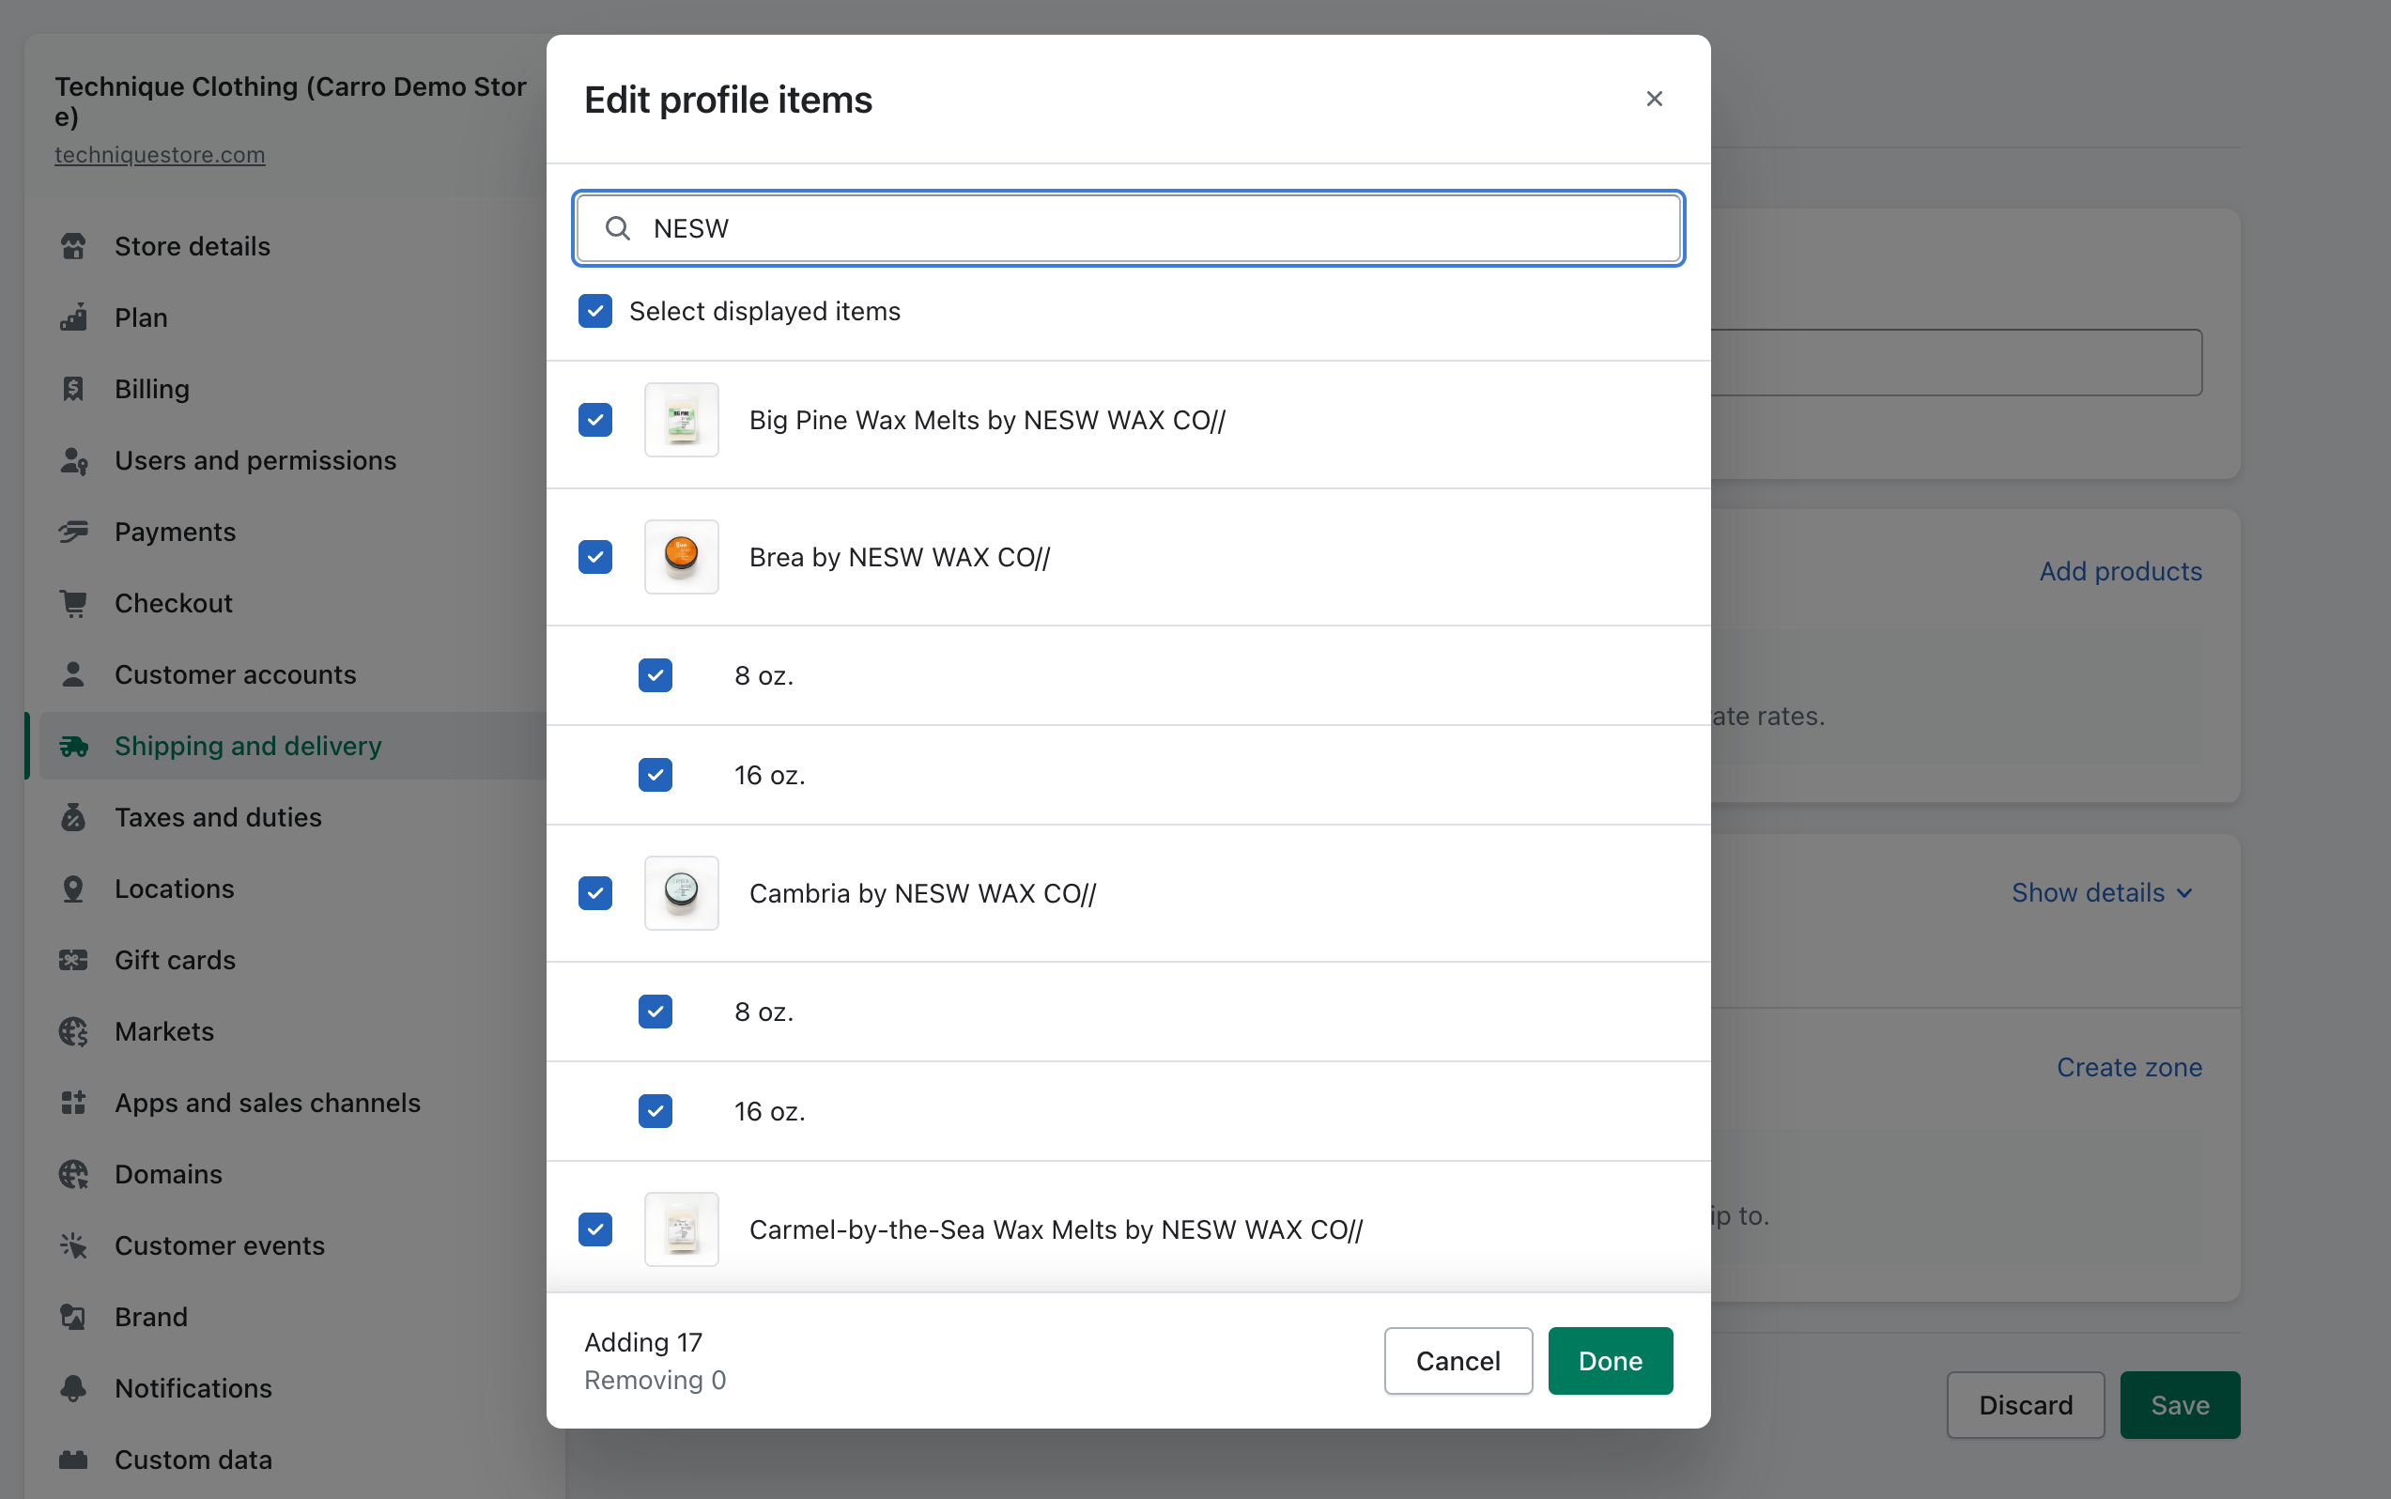Screen dimensions: 2391x1499
Task: Go to Users and permissions
Action: [x=255, y=460]
